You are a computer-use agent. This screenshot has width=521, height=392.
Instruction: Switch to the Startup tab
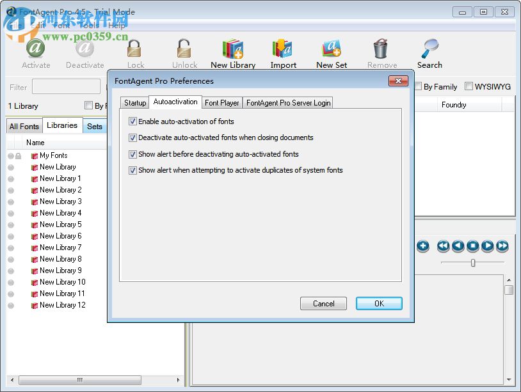pos(134,102)
